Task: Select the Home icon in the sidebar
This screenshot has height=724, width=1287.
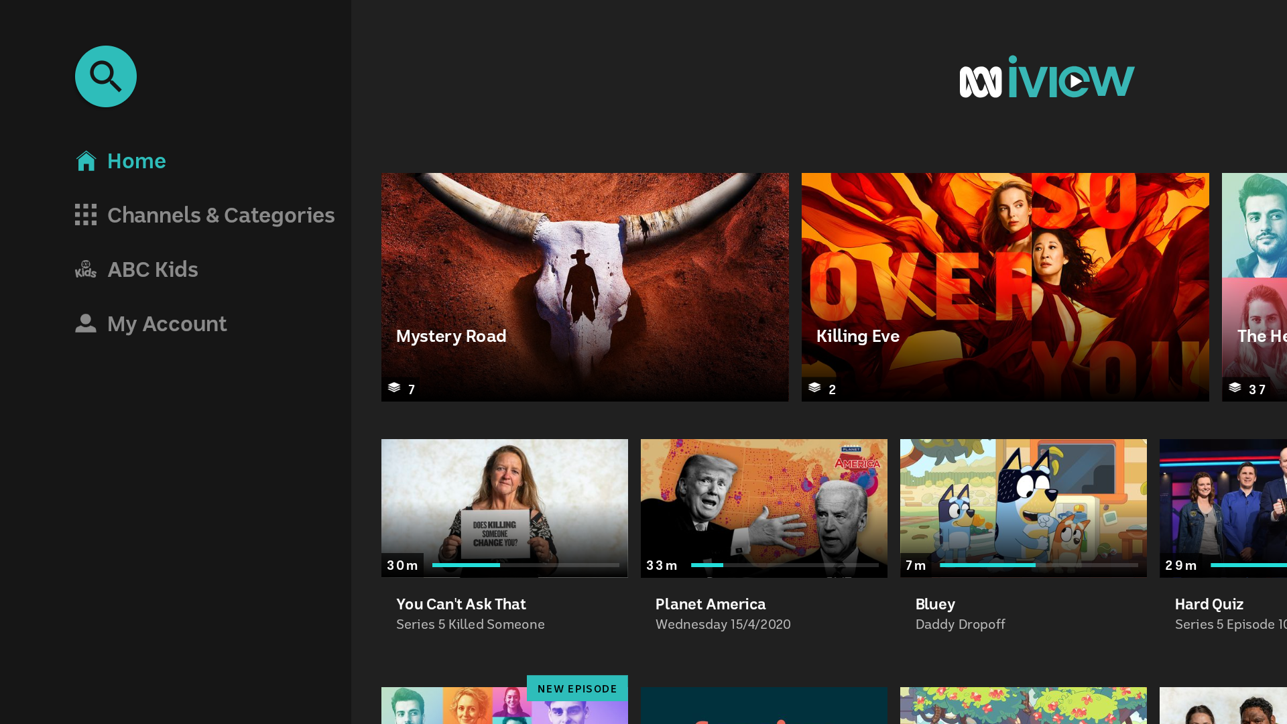Action: click(86, 160)
